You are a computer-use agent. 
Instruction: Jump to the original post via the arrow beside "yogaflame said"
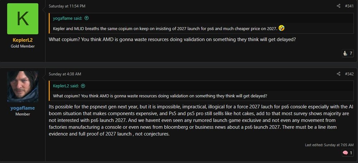tap(87, 18)
